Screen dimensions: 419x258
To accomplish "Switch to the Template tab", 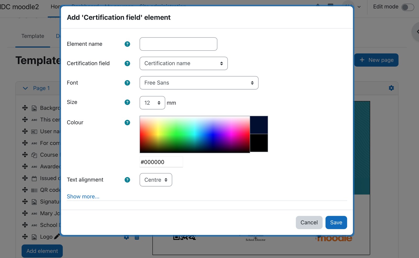I will pos(33,36).
